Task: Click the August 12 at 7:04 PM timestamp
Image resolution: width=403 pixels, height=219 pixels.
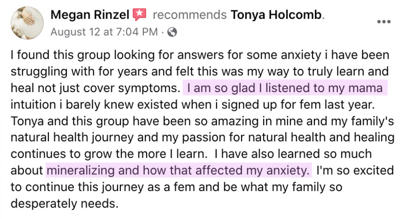Action: click(104, 32)
